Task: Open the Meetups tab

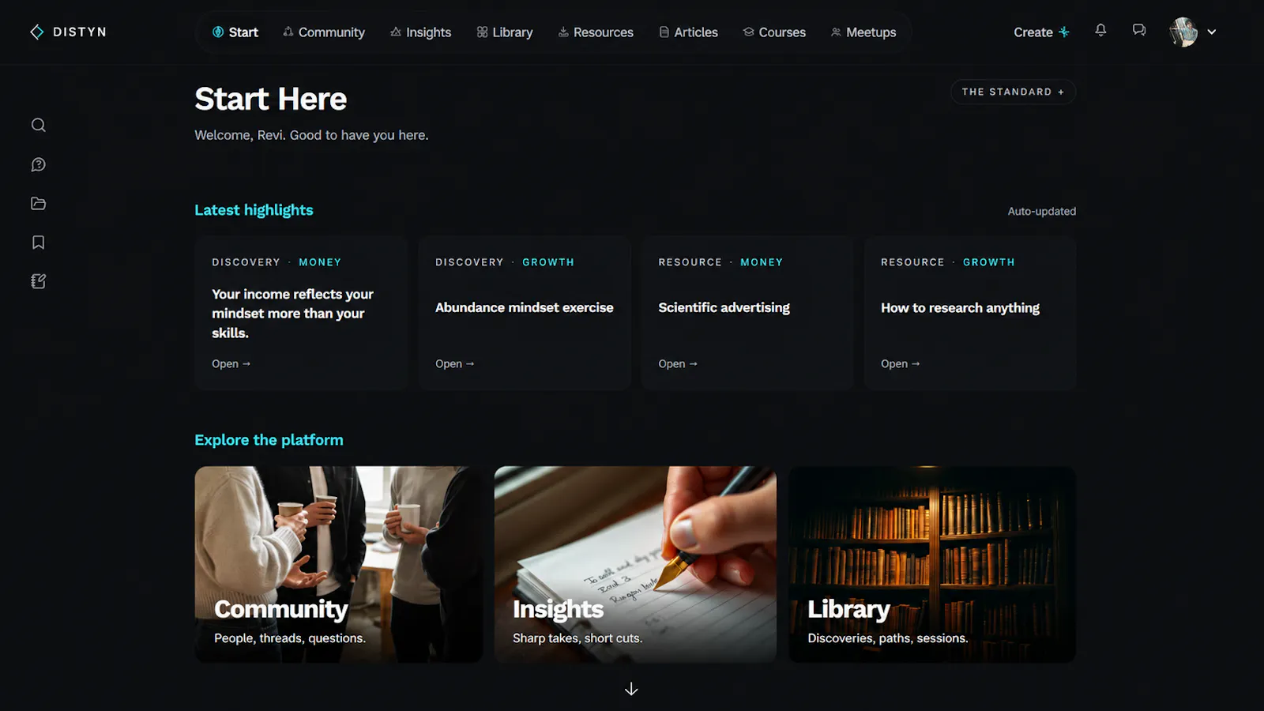Action: (863, 32)
